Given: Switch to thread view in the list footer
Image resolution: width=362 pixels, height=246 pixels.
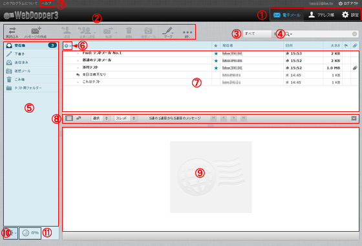Looking at the screenshot, I should click(x=79, y=118).
